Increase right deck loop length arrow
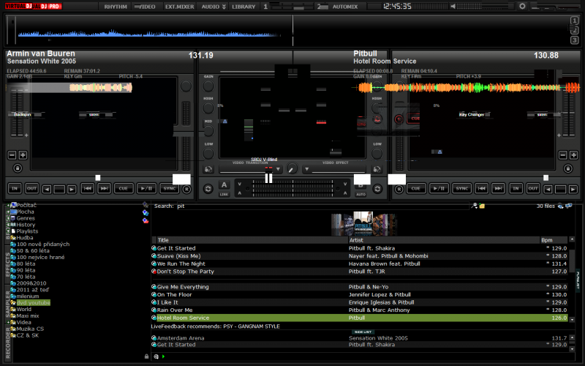The width and height of the screenshot is (585, 366). pos(573,190)
